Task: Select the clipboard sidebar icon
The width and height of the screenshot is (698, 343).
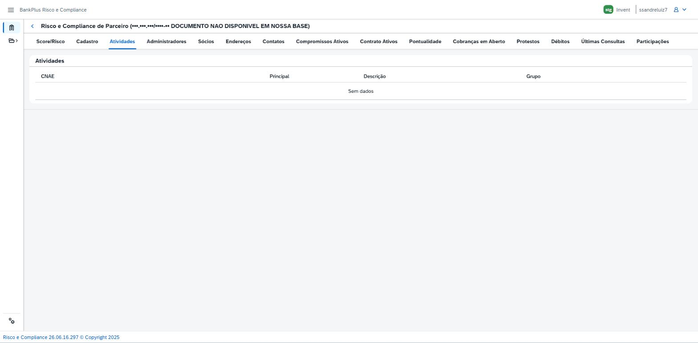Action: click(12, 28)
